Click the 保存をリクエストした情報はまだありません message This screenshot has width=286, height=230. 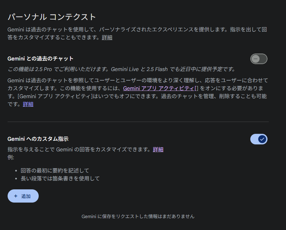pyautogui.click(x=138, y=216)
